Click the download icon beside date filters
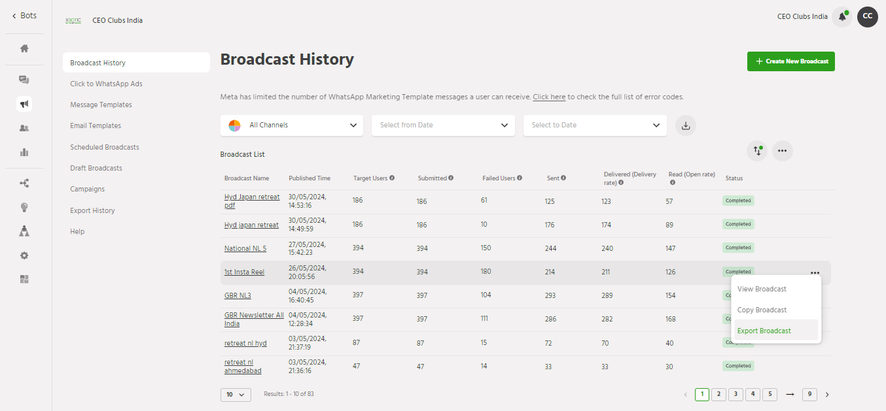Image resolution: width=886 pixels, height=411 pixels. coord(686,125)
